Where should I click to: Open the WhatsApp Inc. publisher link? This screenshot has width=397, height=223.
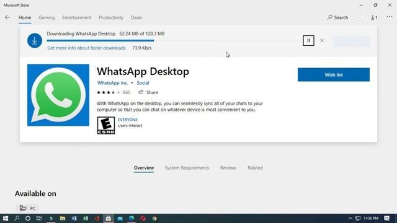tap(113, 83)
